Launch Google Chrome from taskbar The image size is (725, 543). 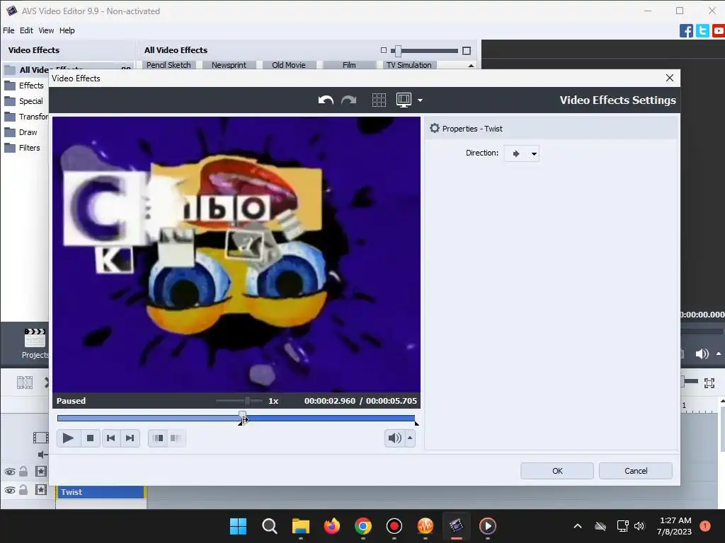click(363, 526)
